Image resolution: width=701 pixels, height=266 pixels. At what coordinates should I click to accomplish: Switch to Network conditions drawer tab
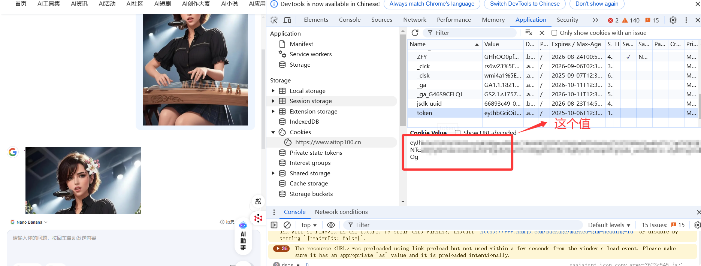coord(341,212)
